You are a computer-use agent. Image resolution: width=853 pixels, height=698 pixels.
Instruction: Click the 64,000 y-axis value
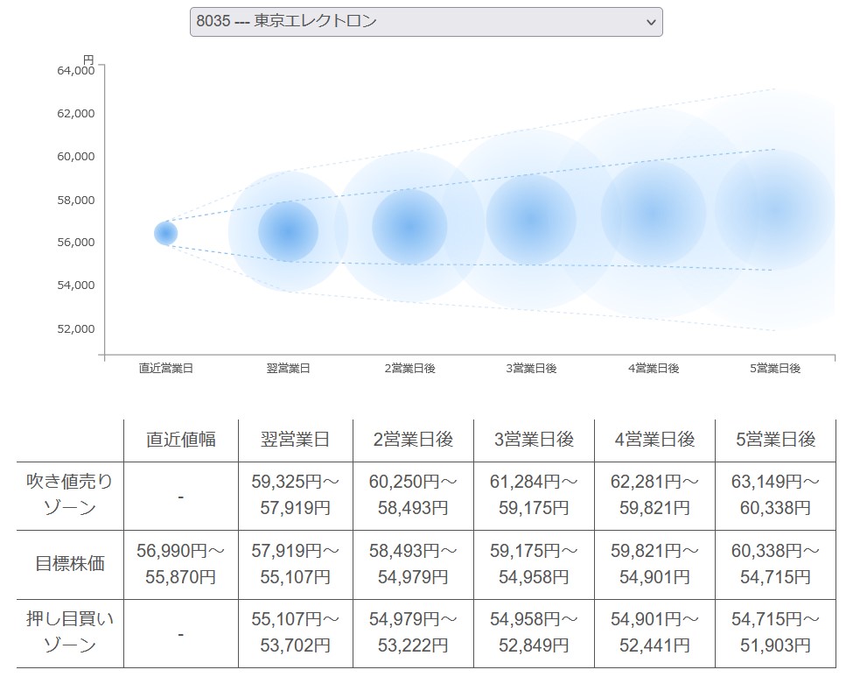pyautogui.click(x=75, y=70)
